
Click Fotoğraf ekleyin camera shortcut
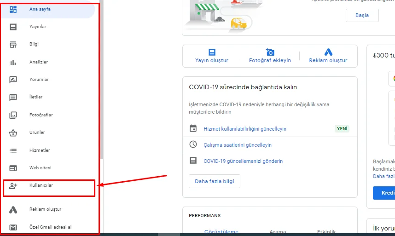[270, 56]
